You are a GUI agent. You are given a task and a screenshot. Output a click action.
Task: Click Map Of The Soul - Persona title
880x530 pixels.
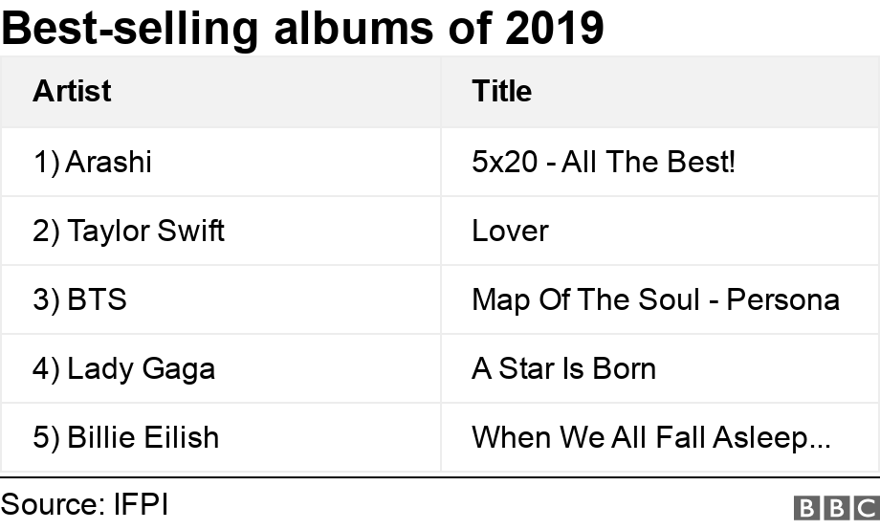tap(655, 299)
